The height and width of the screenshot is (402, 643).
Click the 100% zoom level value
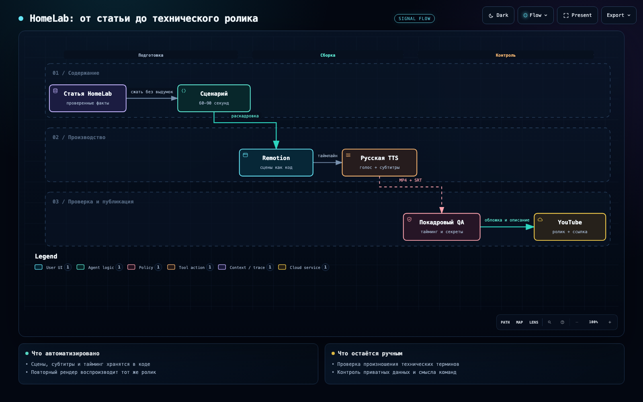pos(593,322)
